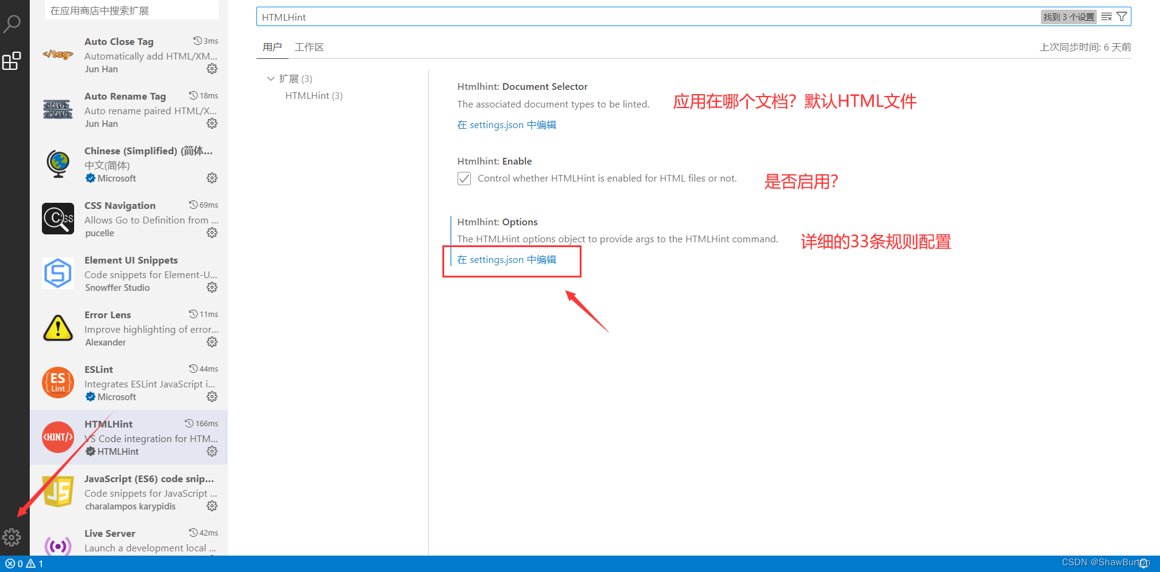Image resolution: width=1160 pixels, height=572 pixels.
Task: Open JavaScript code snippets manage gear
Action: point(212,506)
